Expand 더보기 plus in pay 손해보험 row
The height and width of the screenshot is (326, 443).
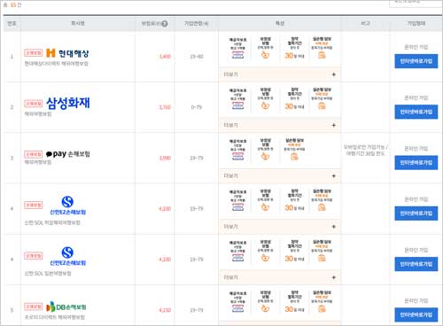click(334, 176)
